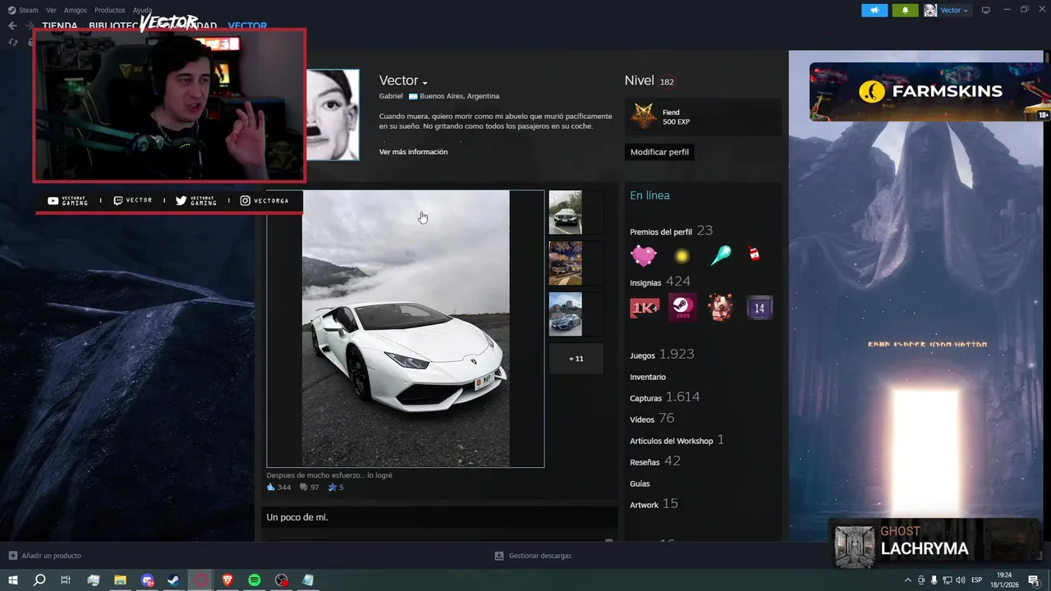This screenshot has height=591, width=1051.
Task: Switch to the VECTOR profile tab
Action: tap(247, 25)
